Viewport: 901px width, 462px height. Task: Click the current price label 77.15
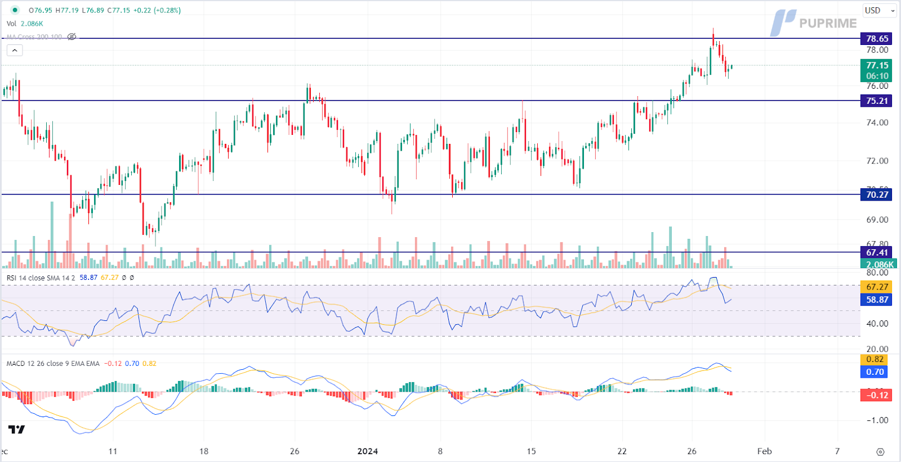click(877, 65)
